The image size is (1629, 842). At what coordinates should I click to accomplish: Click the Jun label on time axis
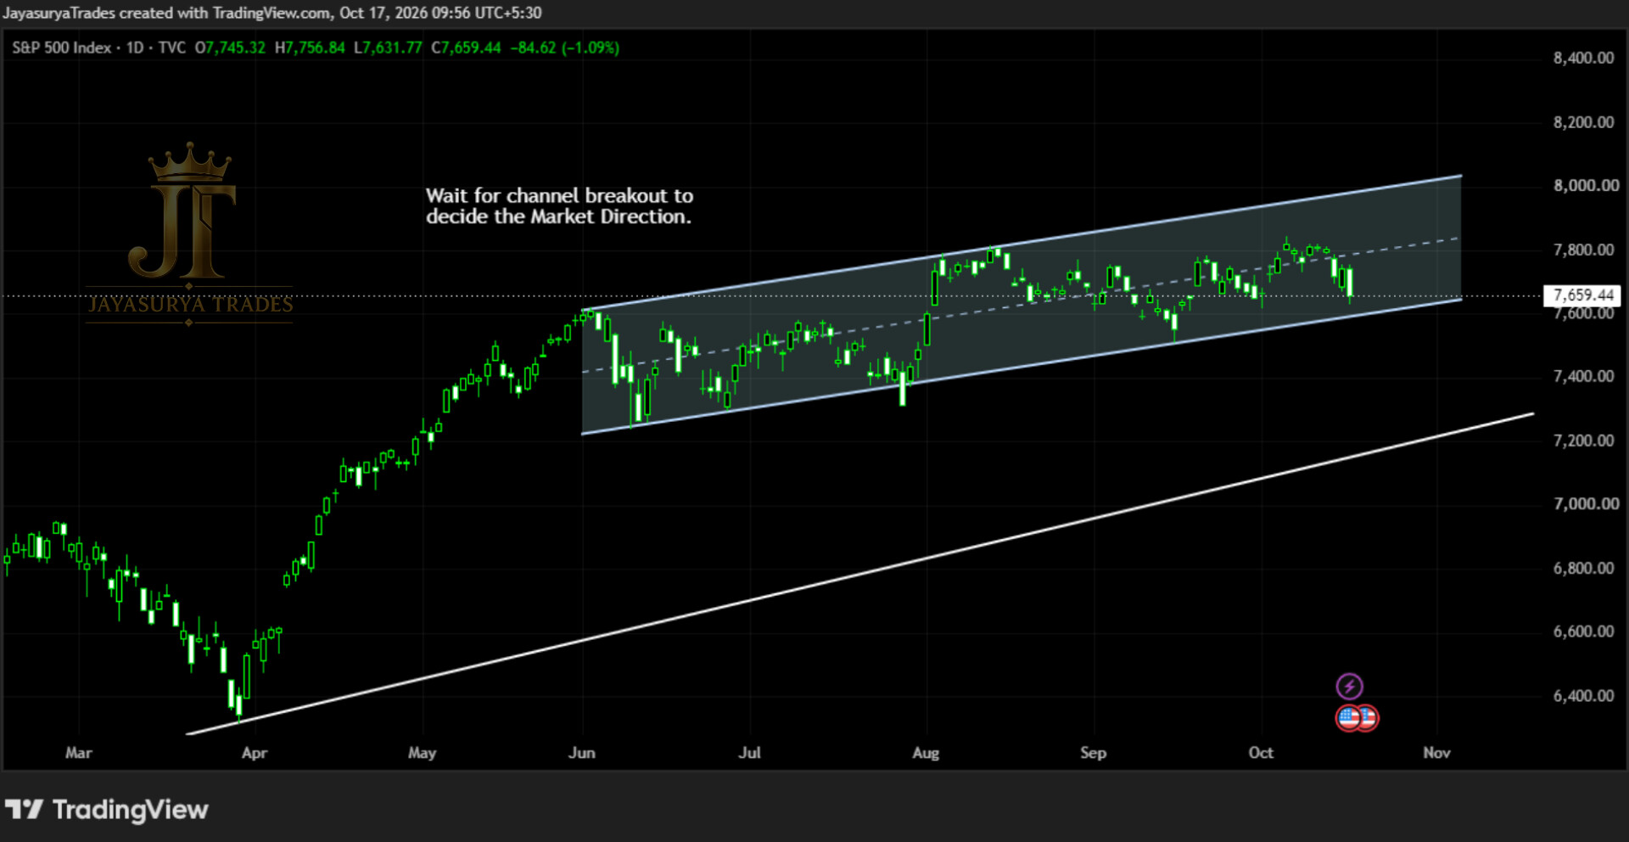(x=582, y=753)
